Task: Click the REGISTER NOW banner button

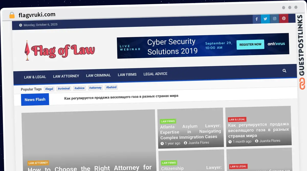Action: pyautogui.click(x=250, y=44)
